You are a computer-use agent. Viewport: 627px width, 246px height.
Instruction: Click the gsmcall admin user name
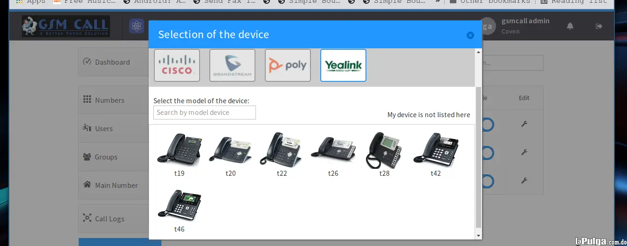[x=525, y=21]
